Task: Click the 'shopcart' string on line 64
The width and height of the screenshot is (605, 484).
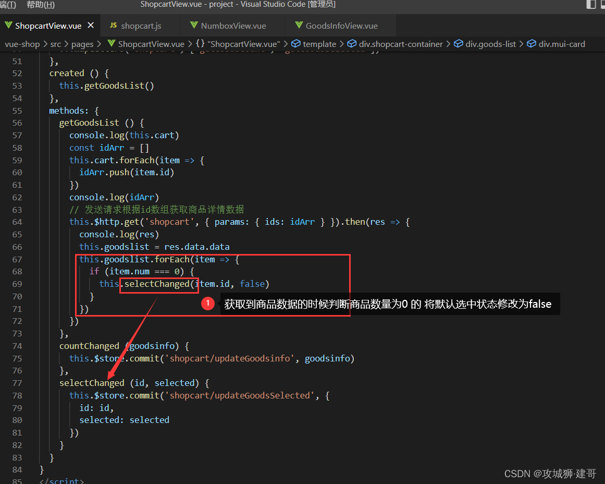Action: pos(169,222)
